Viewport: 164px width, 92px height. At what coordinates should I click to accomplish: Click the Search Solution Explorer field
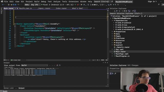(x=137, y=14)
